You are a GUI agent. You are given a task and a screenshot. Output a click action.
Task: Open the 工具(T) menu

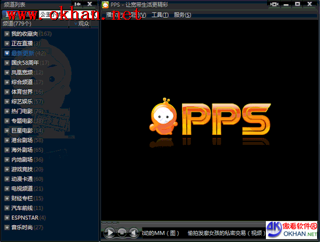click(160, 15)
